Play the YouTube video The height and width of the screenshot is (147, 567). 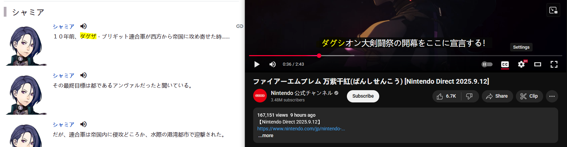pos(257,64)
